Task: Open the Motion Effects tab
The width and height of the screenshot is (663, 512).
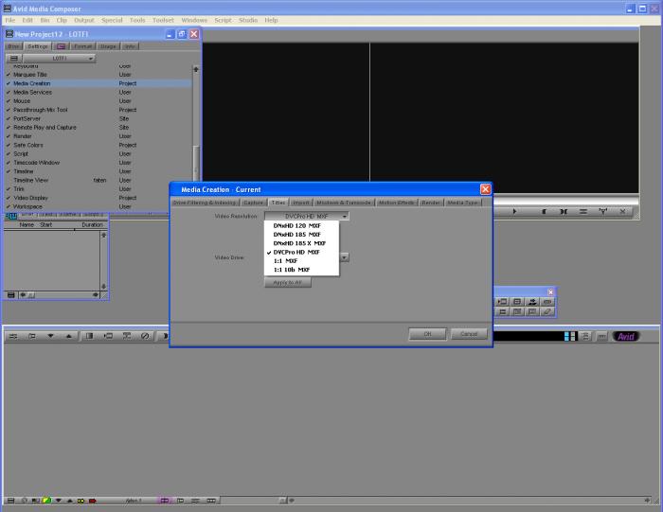Action: [x=397, y=203]
